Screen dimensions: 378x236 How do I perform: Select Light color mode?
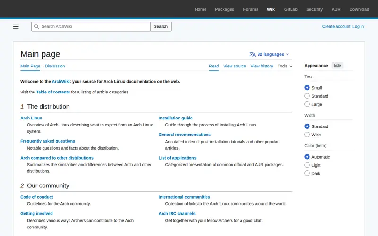[307, 165]
